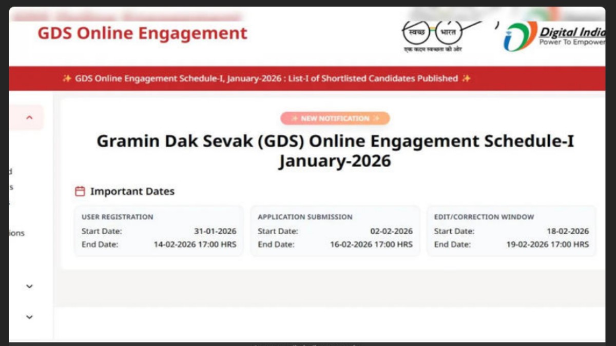Image resolution: width=616 pixels, height=346 pixels.
Task: Select the Gramin Dak Sevak Schedule-I heading
Action: 335,151
